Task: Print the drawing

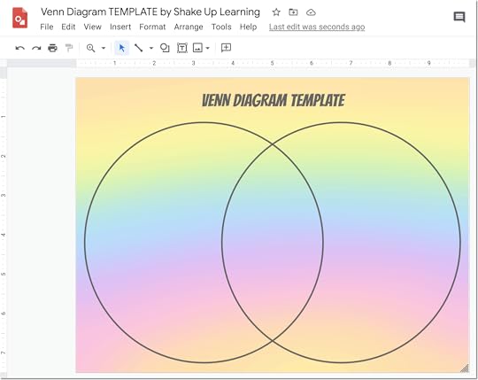Action: click(53, 48)
